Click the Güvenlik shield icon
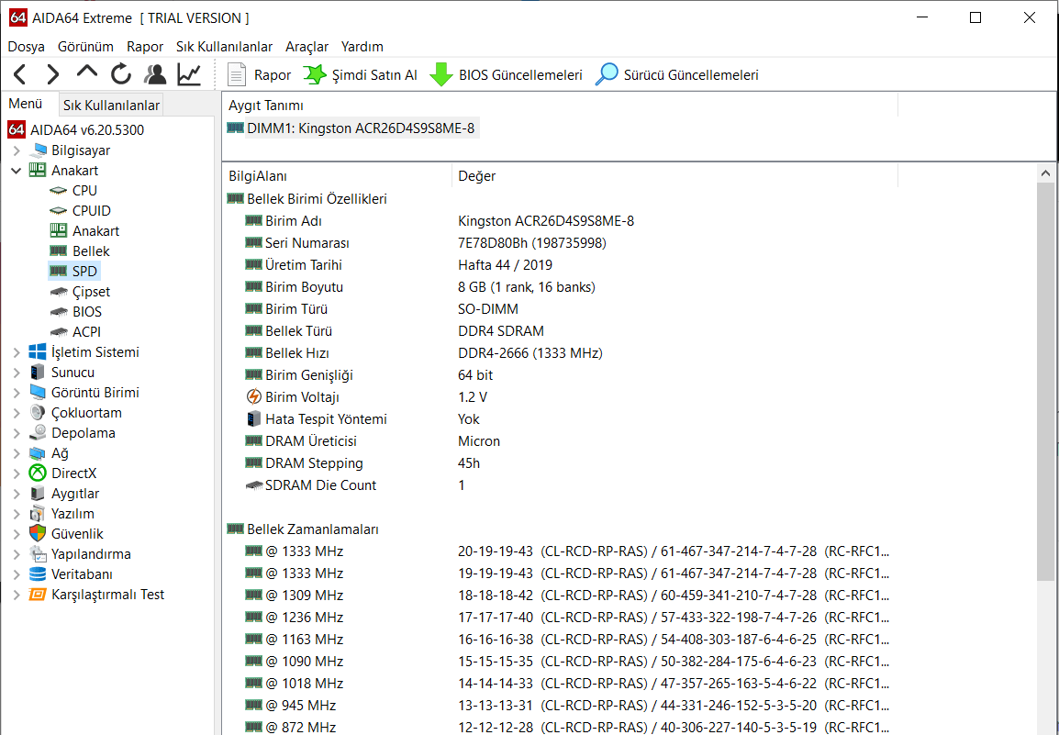 38,534
